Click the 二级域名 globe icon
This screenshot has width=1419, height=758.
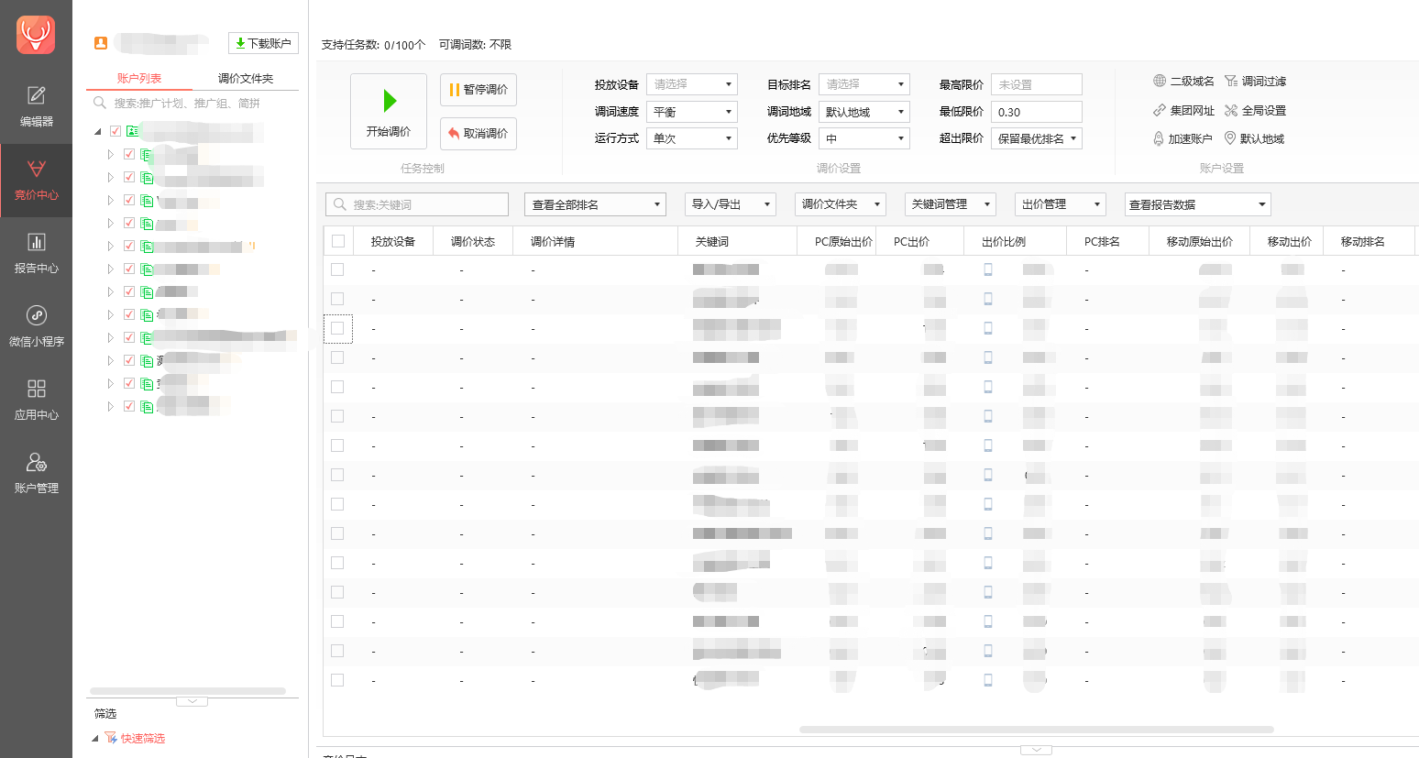[1160, 81]
